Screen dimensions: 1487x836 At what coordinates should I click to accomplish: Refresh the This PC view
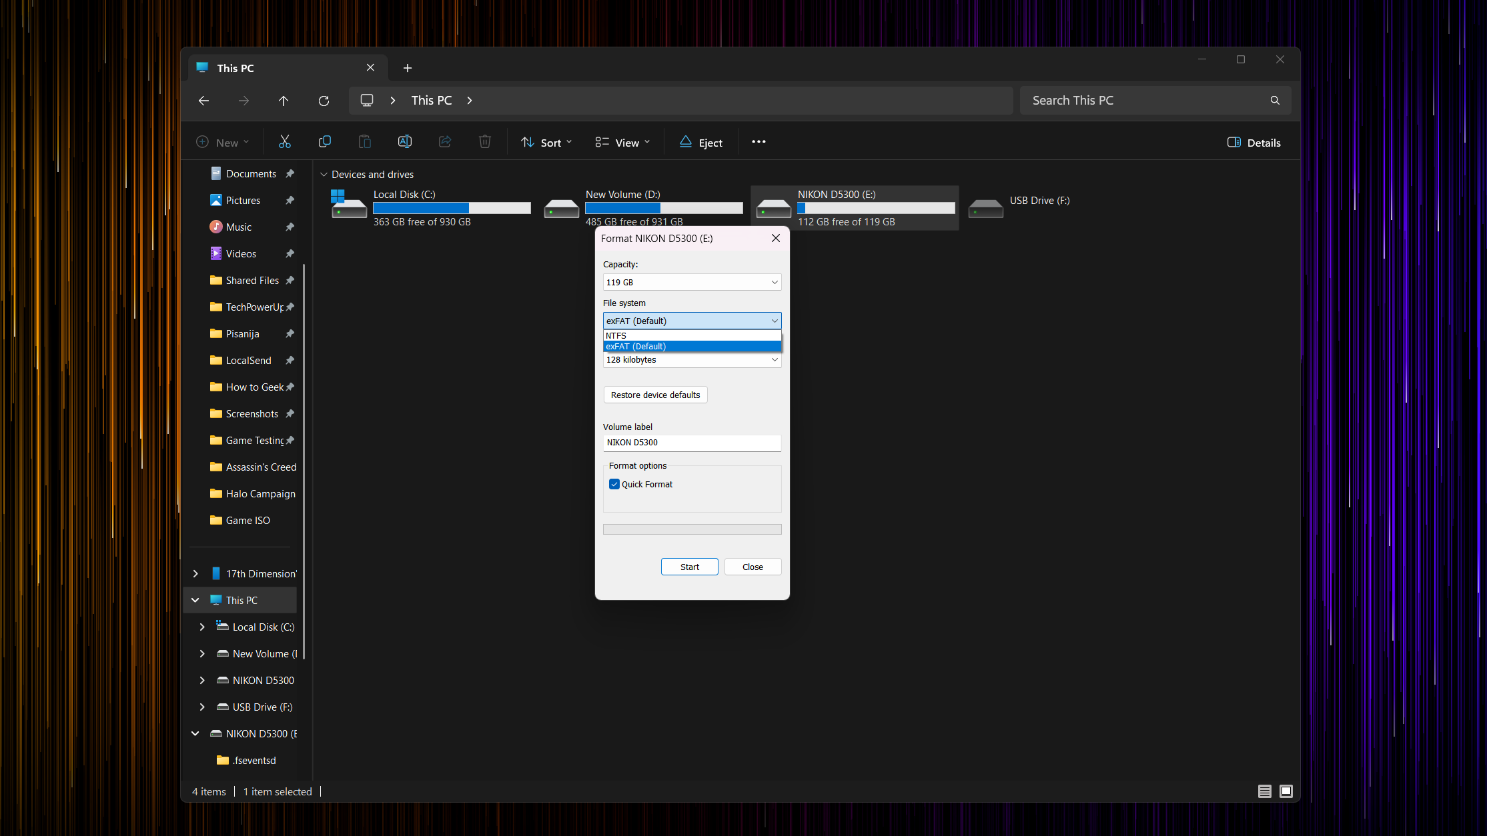pyautogui.click(x=324, y=101)
